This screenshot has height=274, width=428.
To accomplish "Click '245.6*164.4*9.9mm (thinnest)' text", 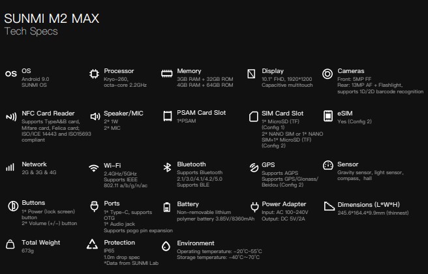I will pos(373,213).
